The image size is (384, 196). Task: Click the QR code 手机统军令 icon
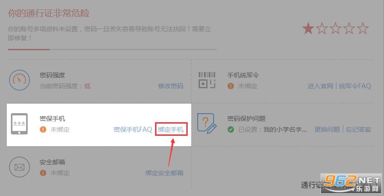207,80
